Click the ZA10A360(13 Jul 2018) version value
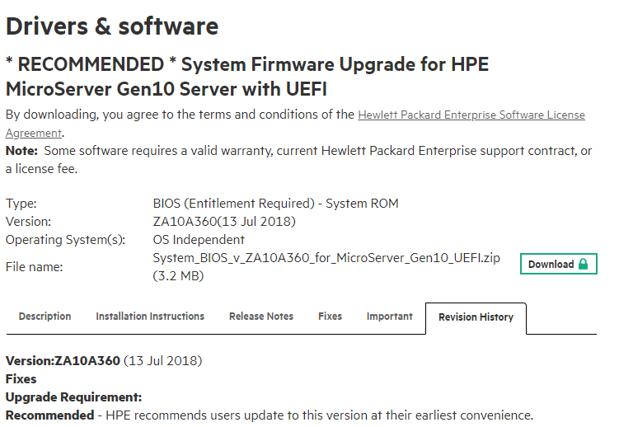This screenshot has height=427, width=619. [x=224, y=222]
